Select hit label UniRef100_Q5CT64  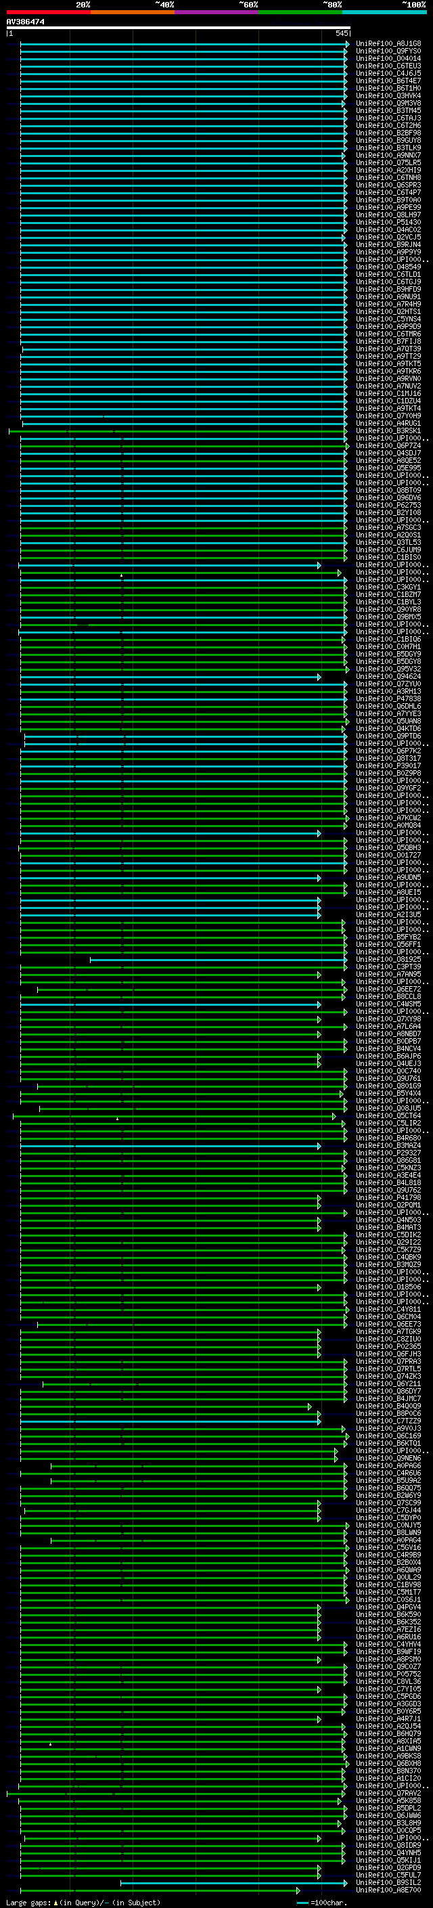(x=388, y=1115)
